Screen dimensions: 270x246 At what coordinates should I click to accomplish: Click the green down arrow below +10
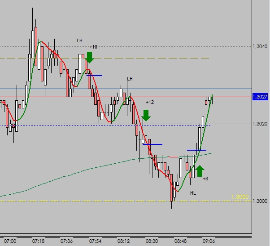coord(90,57)
